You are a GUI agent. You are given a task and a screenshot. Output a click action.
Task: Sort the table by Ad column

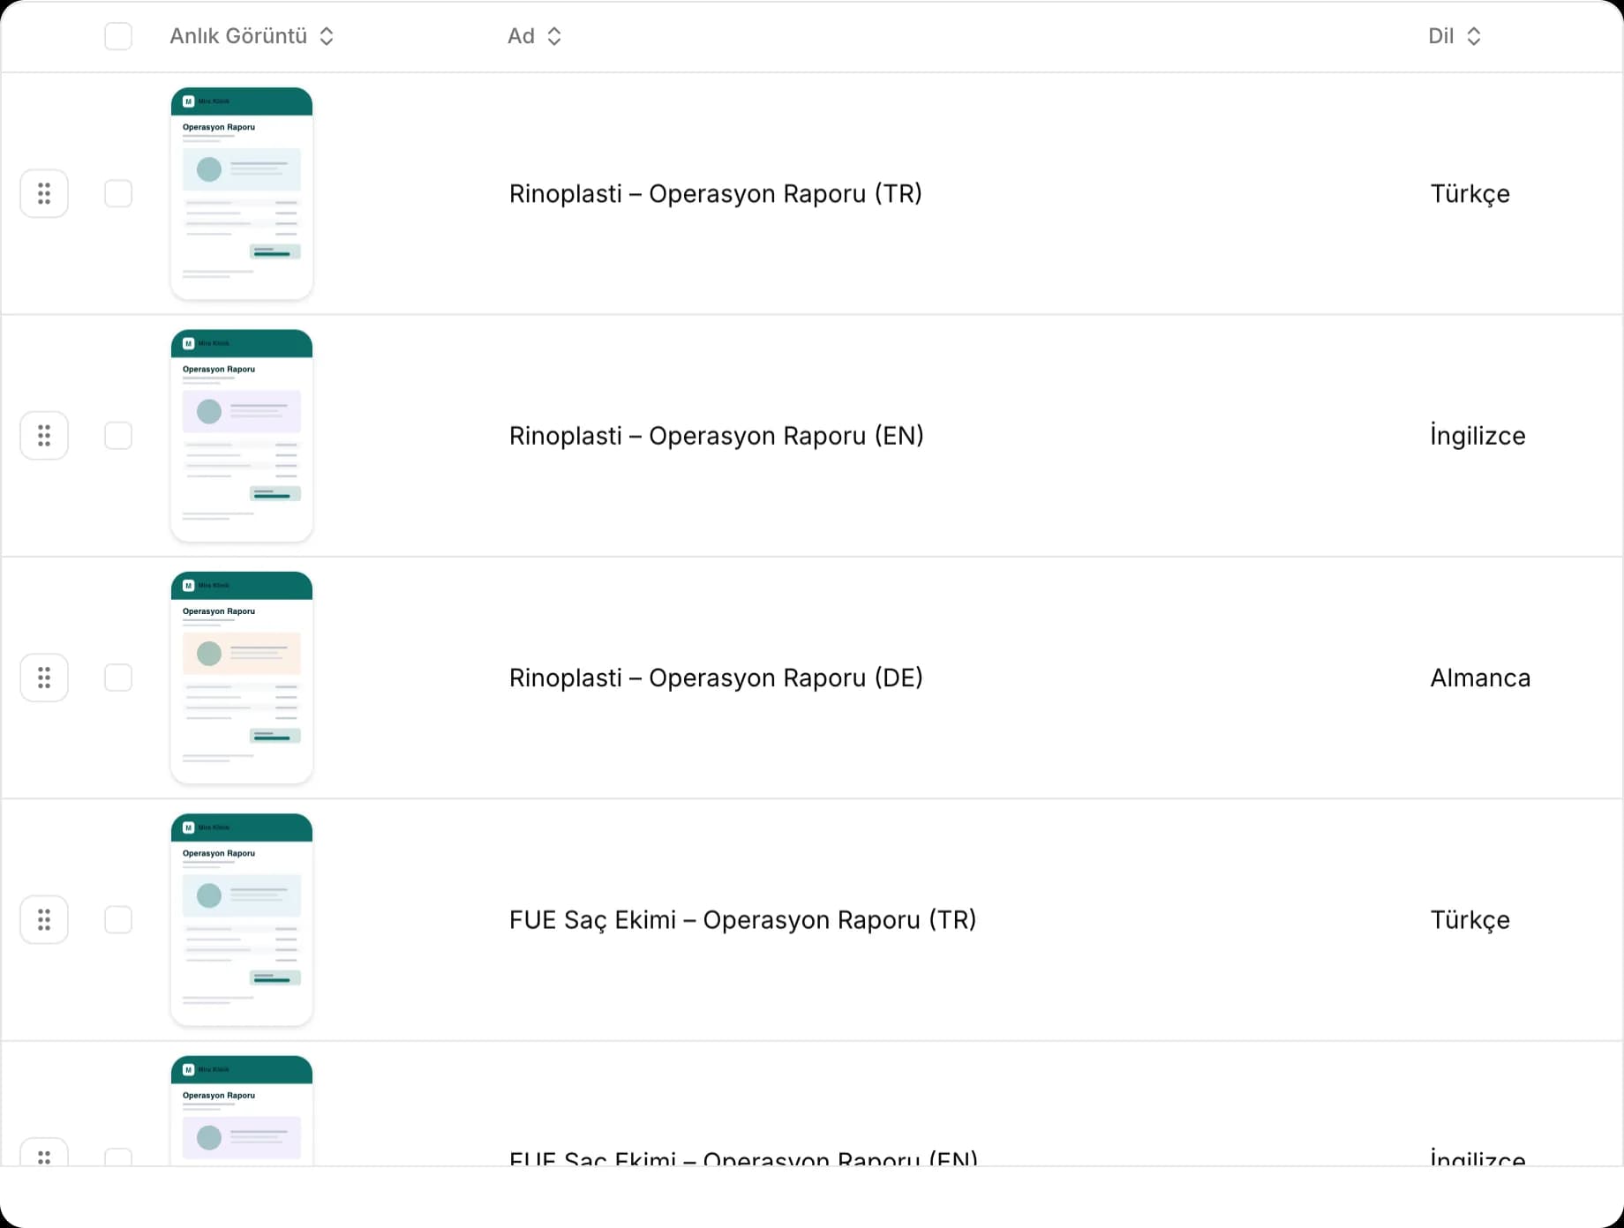534,36
